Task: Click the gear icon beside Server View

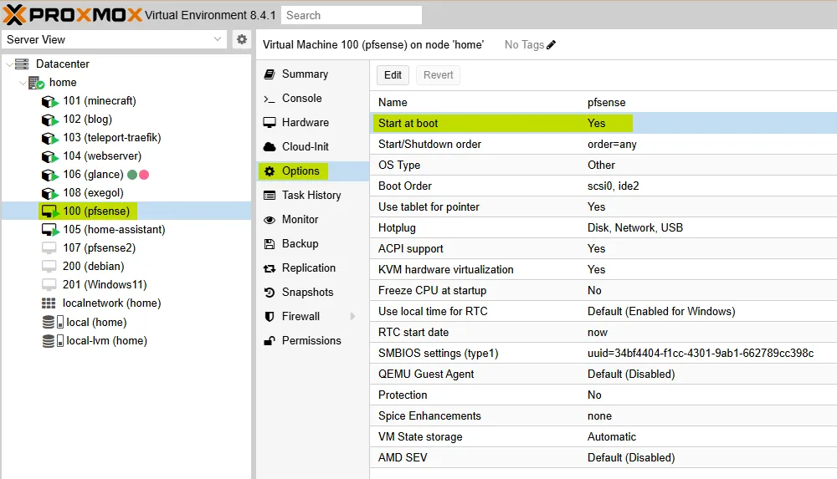Action: (x=242, y=39)
